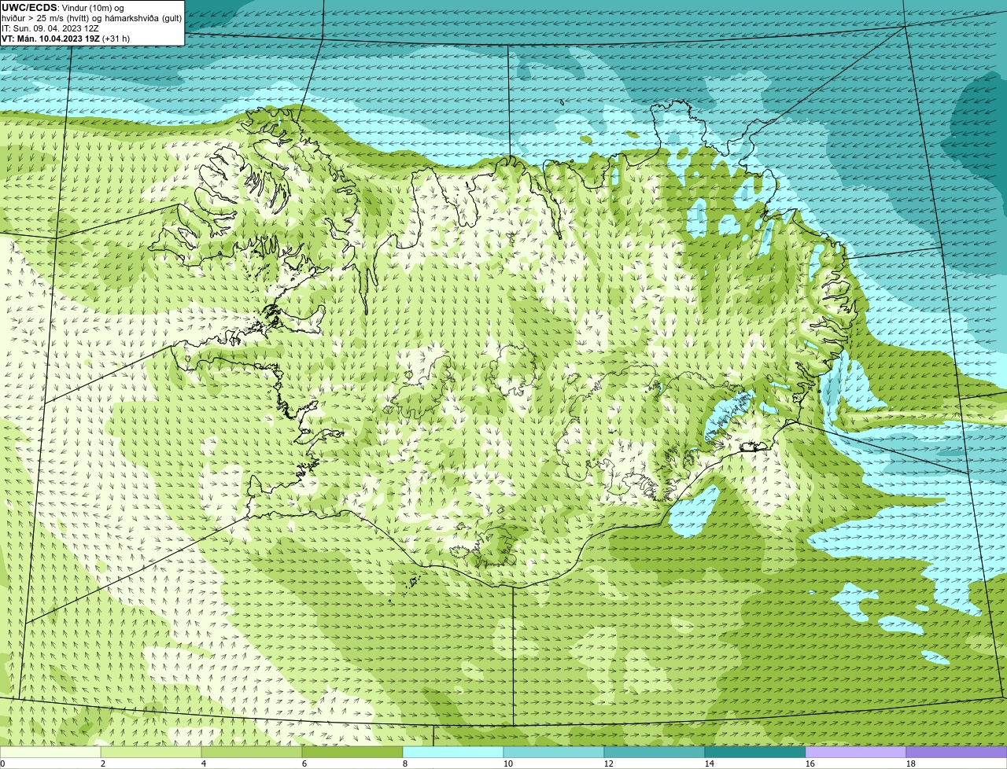Click the legend scale label '0'
The width and height of the screenshot is (1007, 769).
click(x=2, y=763)
